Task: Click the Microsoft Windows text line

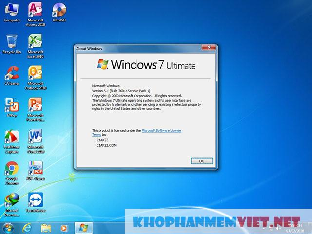Action: click(x=106, y=86)
